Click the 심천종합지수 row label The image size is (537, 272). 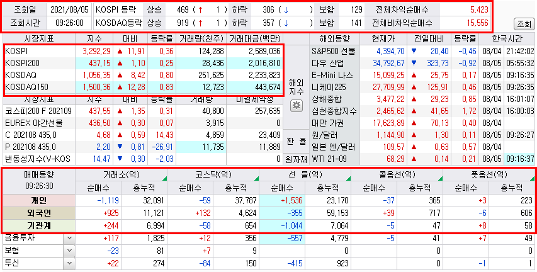(334, 111)
